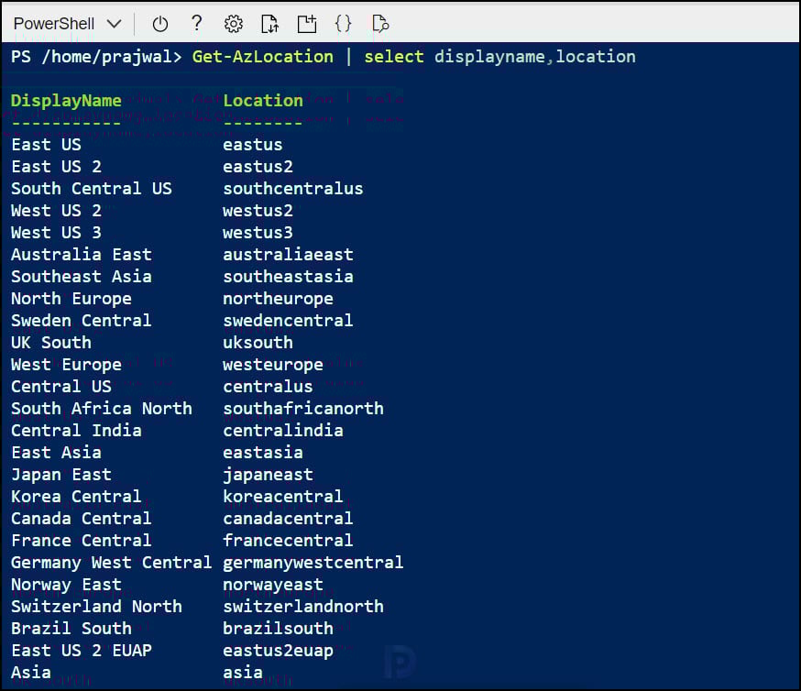
Task: Open Cloud Shell settings gear
Action: (234, 24)
